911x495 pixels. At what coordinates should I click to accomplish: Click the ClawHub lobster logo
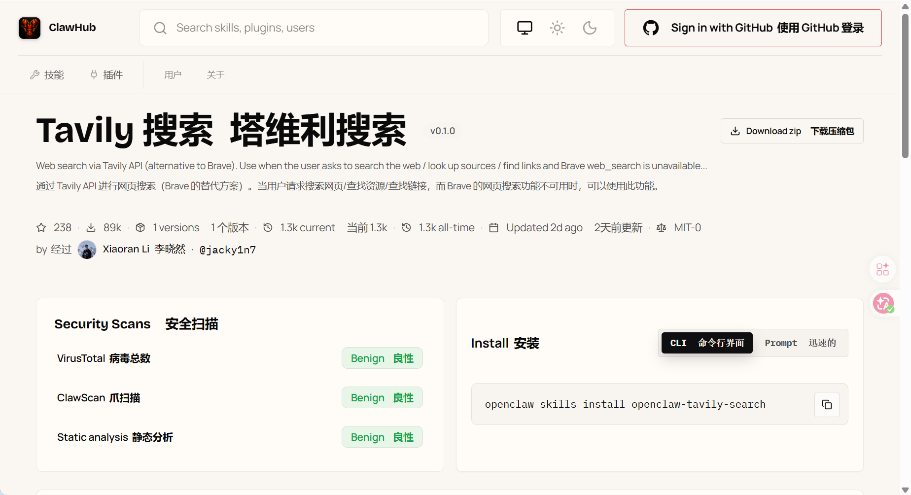30,28
